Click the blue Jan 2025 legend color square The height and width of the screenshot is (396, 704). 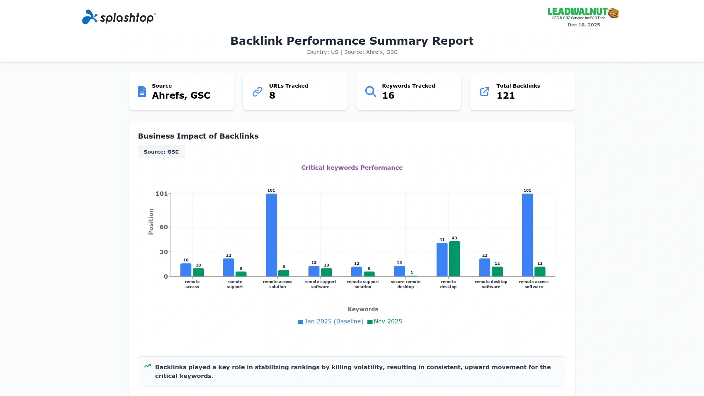click(301, 322)
